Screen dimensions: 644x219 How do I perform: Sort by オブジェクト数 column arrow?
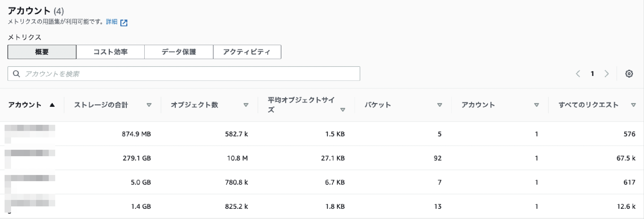click(246, 105)
